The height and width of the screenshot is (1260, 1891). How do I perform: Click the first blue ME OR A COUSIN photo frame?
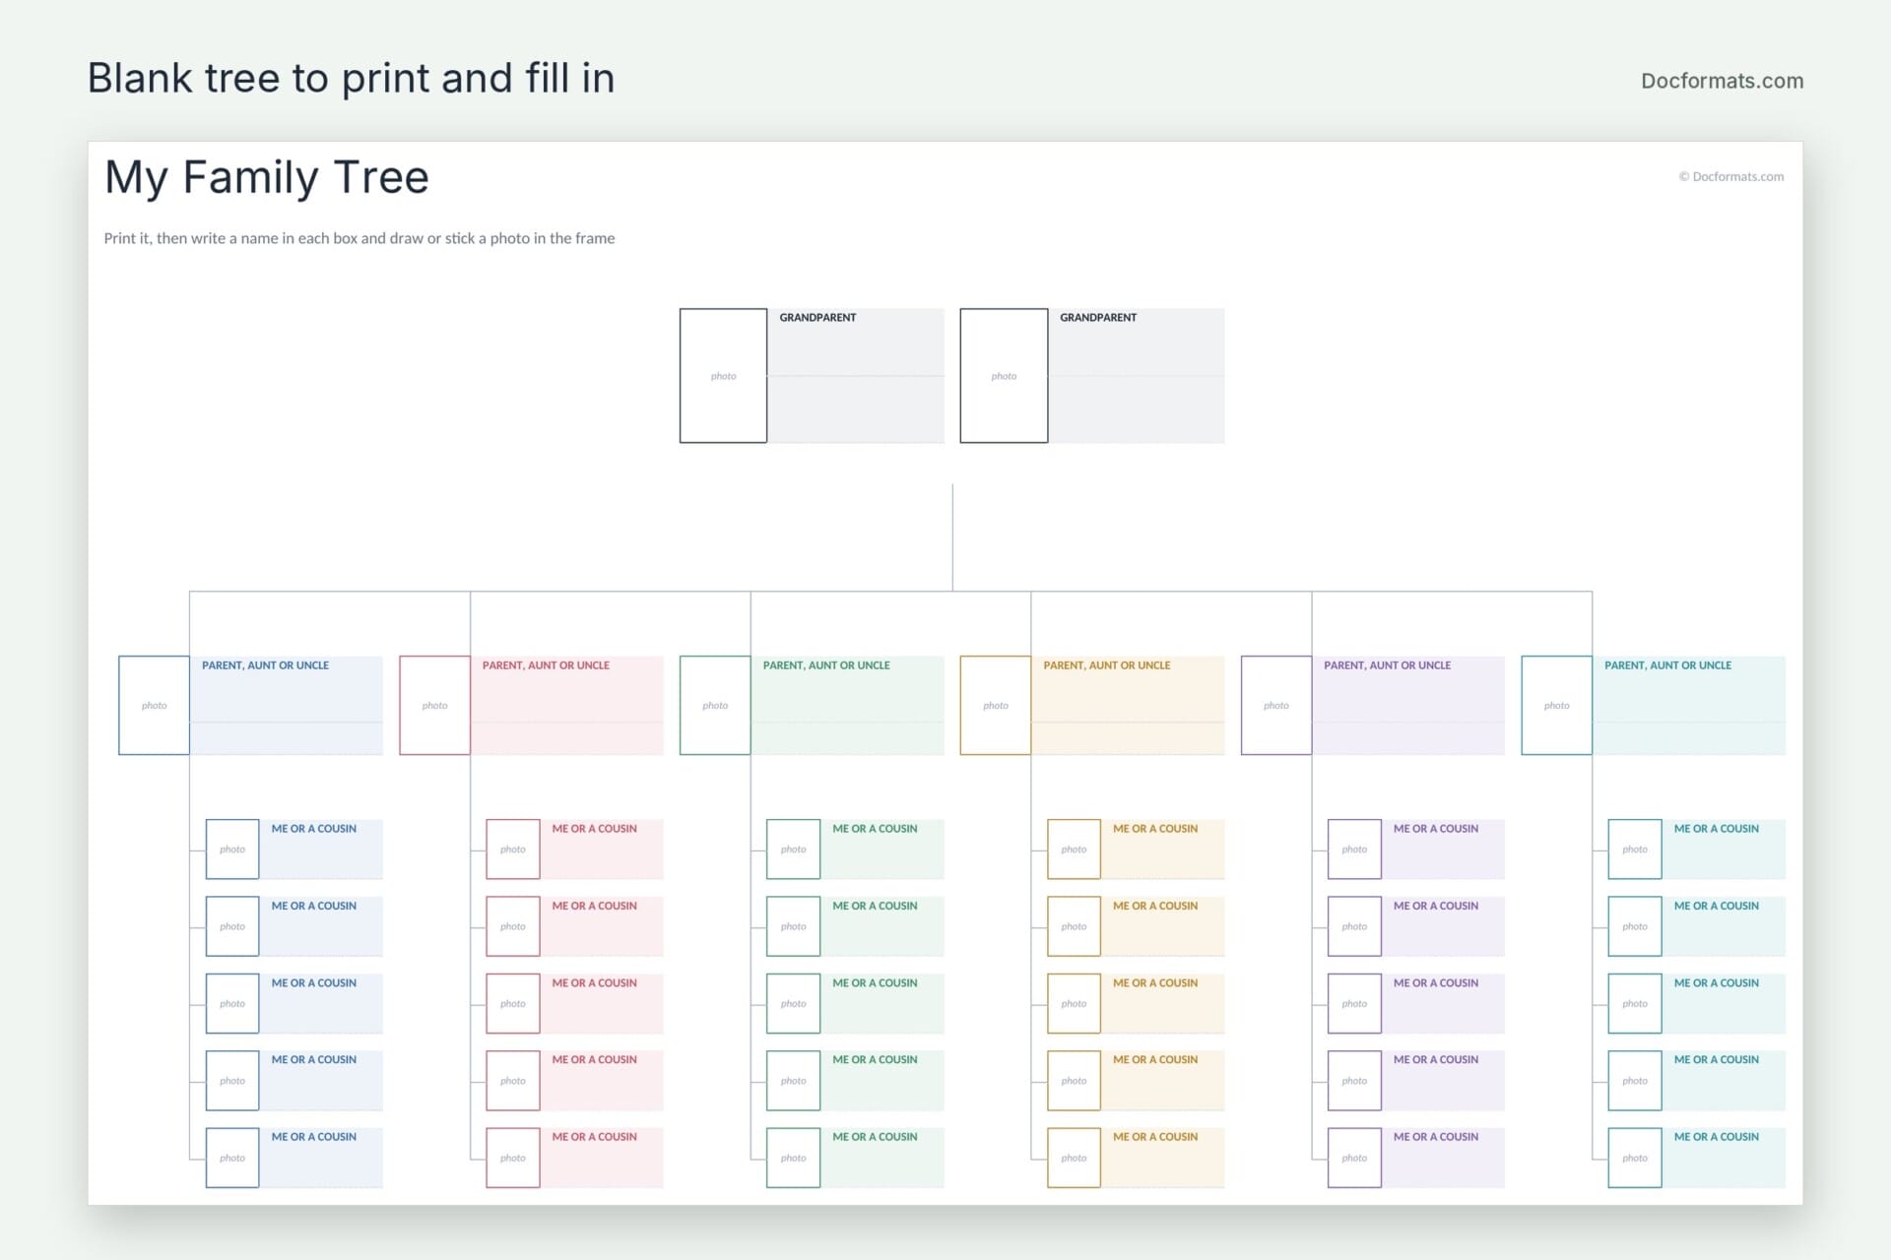click(x=232, y=850)
